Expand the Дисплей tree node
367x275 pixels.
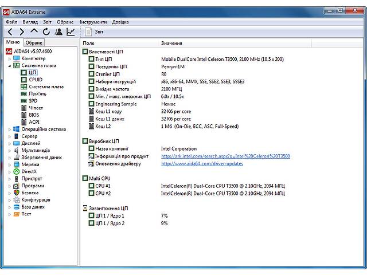tap(10, 144)
